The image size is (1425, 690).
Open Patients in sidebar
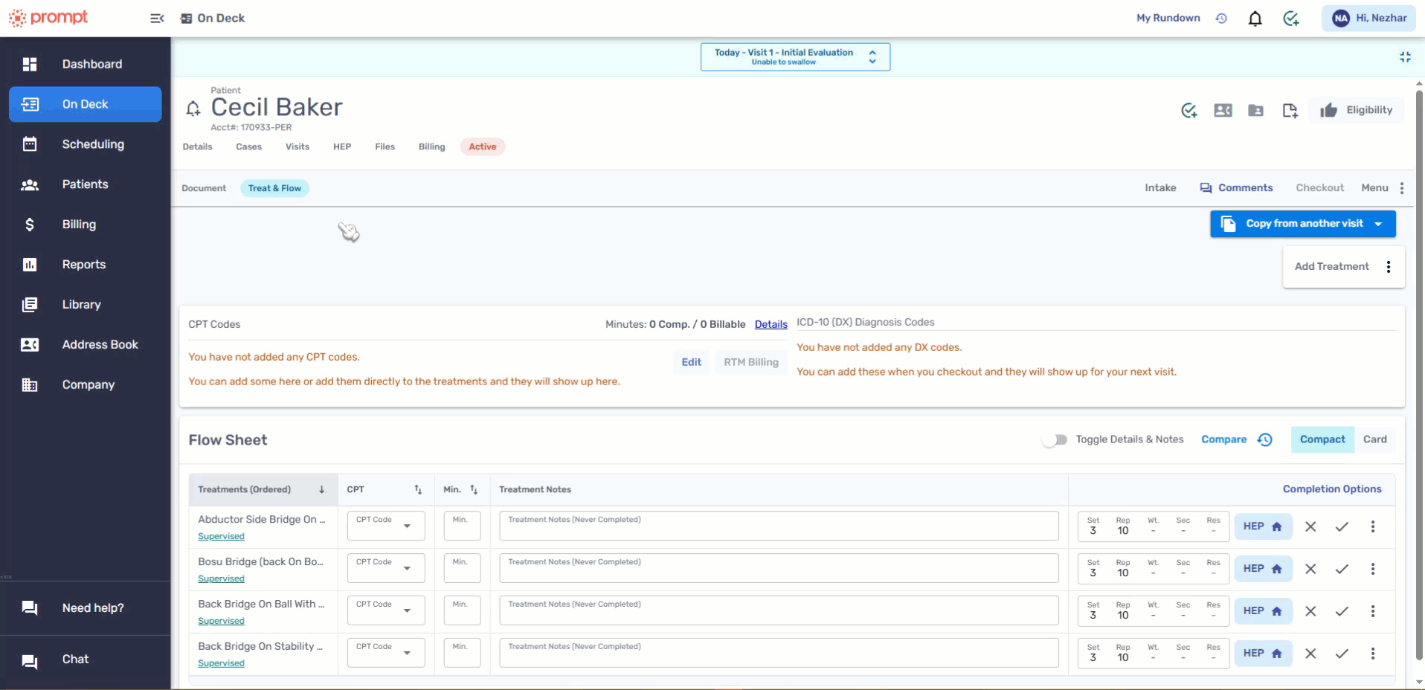[x=86, y=184]
